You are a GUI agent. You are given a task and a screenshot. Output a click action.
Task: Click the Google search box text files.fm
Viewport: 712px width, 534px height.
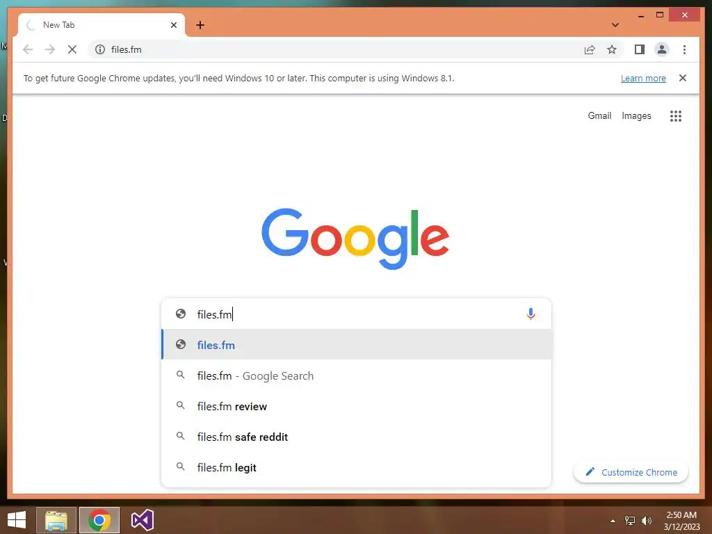(x=214, y=314)
